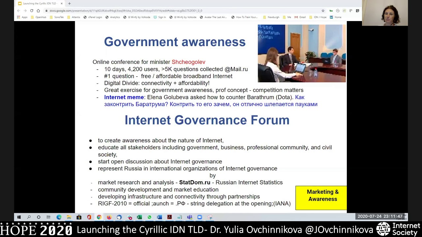The image size is (422, 237).
Task: Open Cortana from the taskbar
Action: pyautogui.click(x=39, y=217)
